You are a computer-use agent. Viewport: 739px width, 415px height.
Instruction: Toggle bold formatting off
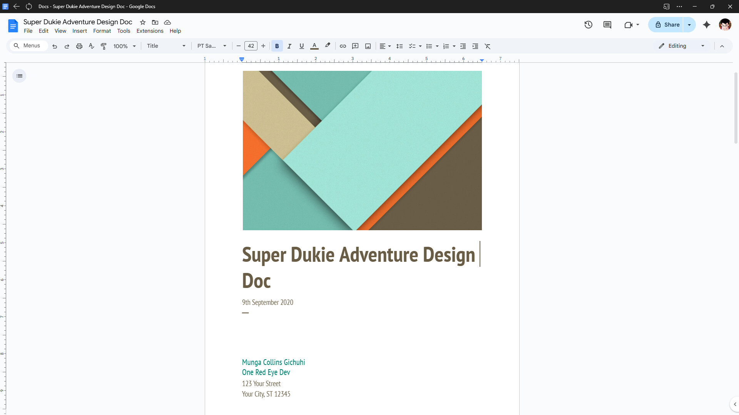pos(277,46)
